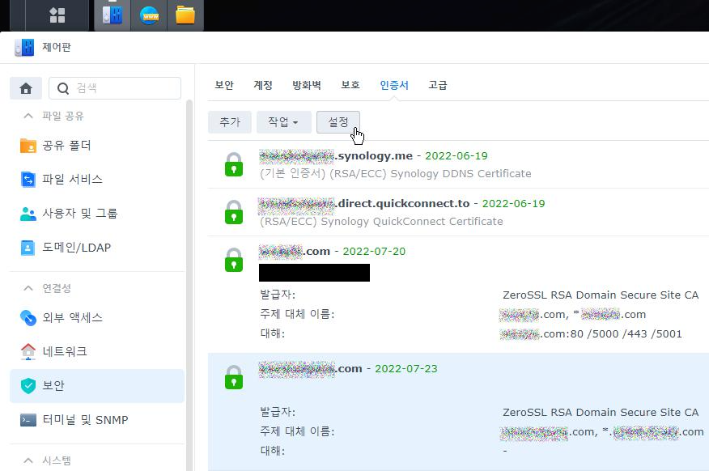Collapse the 연결성 section
This screenshot has width=709, height=471.
click(x=28, y=288)
